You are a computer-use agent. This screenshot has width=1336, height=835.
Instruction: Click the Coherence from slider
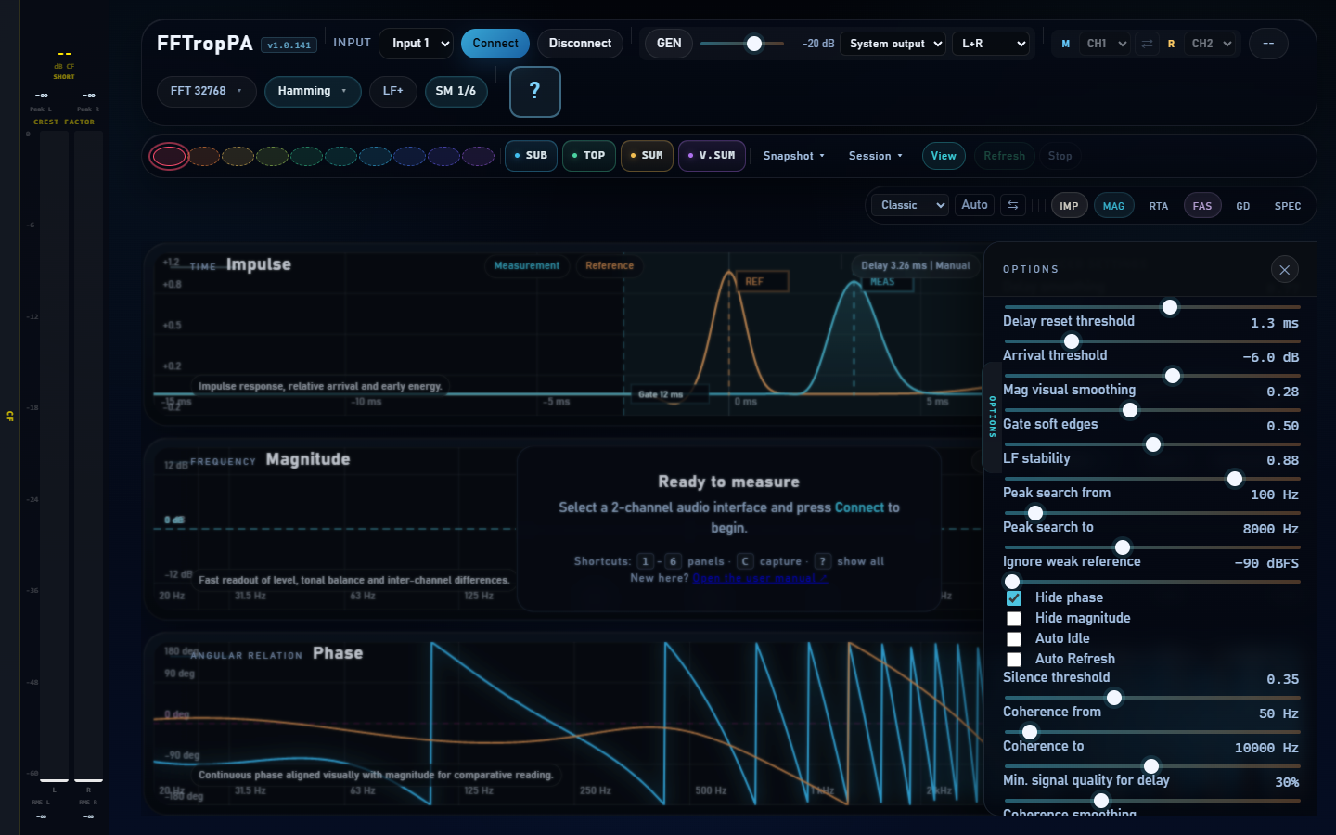1152,732
